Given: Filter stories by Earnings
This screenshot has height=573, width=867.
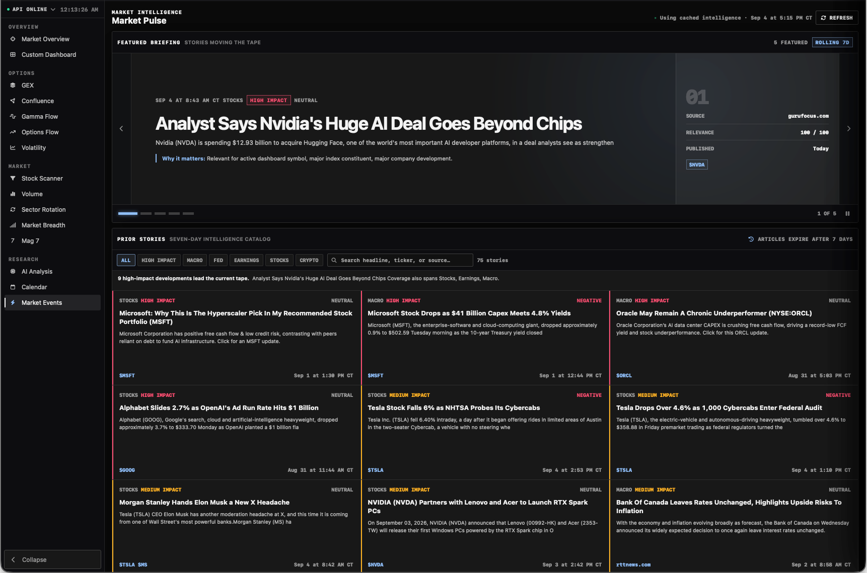Looking at the screenshot, I should tap(247, 261).
